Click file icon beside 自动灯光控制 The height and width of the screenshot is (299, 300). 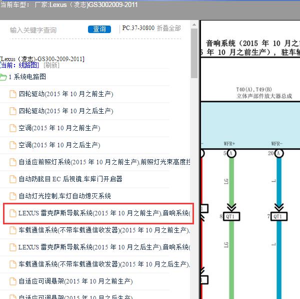click(13, 196)
